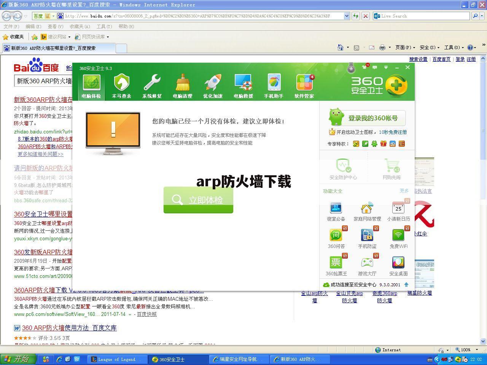
Task: Open the 系统修复 system repair tool
Action: coord(152,86)
